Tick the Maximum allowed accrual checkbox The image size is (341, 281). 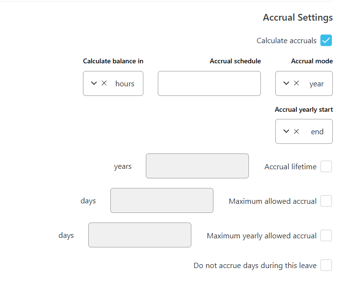coord(326,201)
